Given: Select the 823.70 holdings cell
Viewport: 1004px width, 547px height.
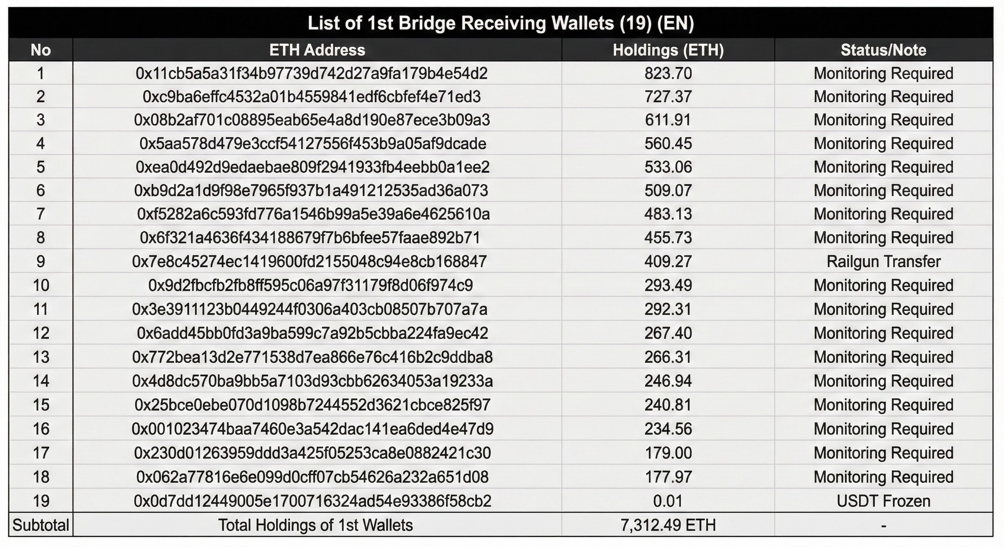Looking at the screenshot, I should (x=668, y=74).
